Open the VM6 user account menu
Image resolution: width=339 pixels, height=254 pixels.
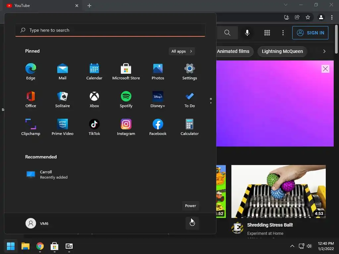[37, 223]
